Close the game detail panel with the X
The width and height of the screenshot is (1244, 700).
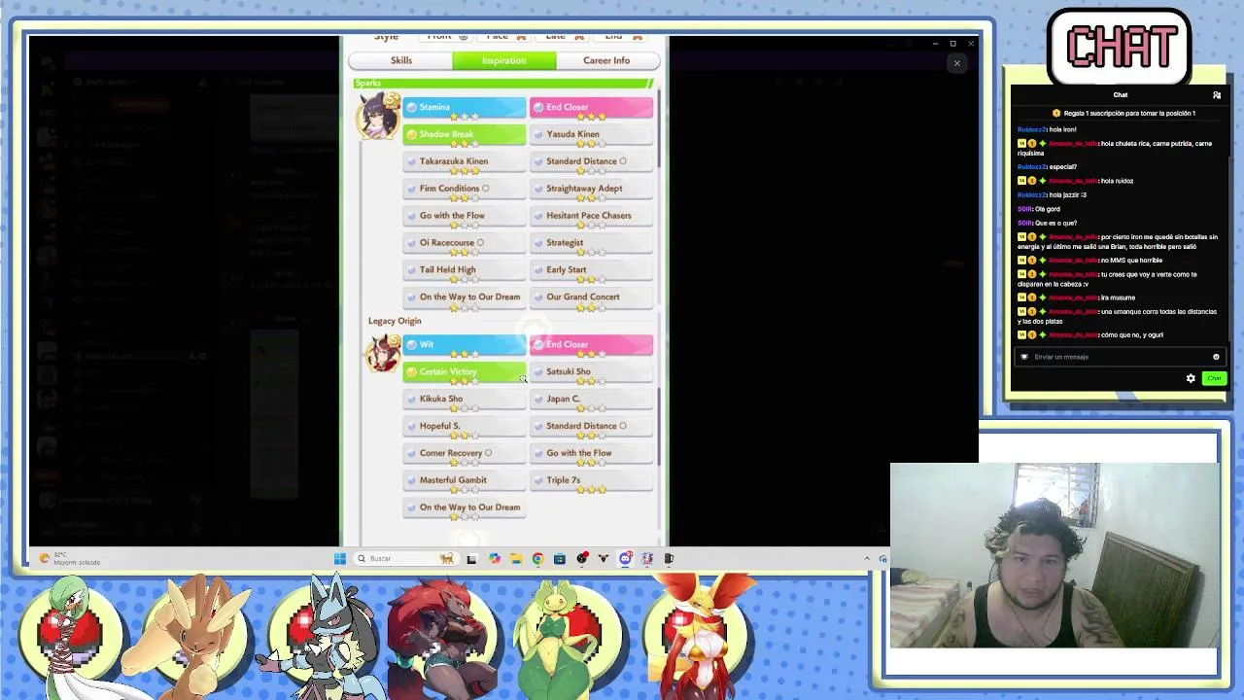[x=956, y=63]
